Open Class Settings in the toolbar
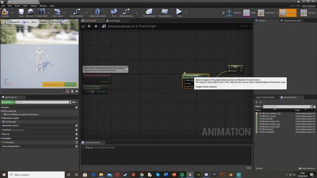The width and height of the screenshot is (317, 178). [149, 13]
